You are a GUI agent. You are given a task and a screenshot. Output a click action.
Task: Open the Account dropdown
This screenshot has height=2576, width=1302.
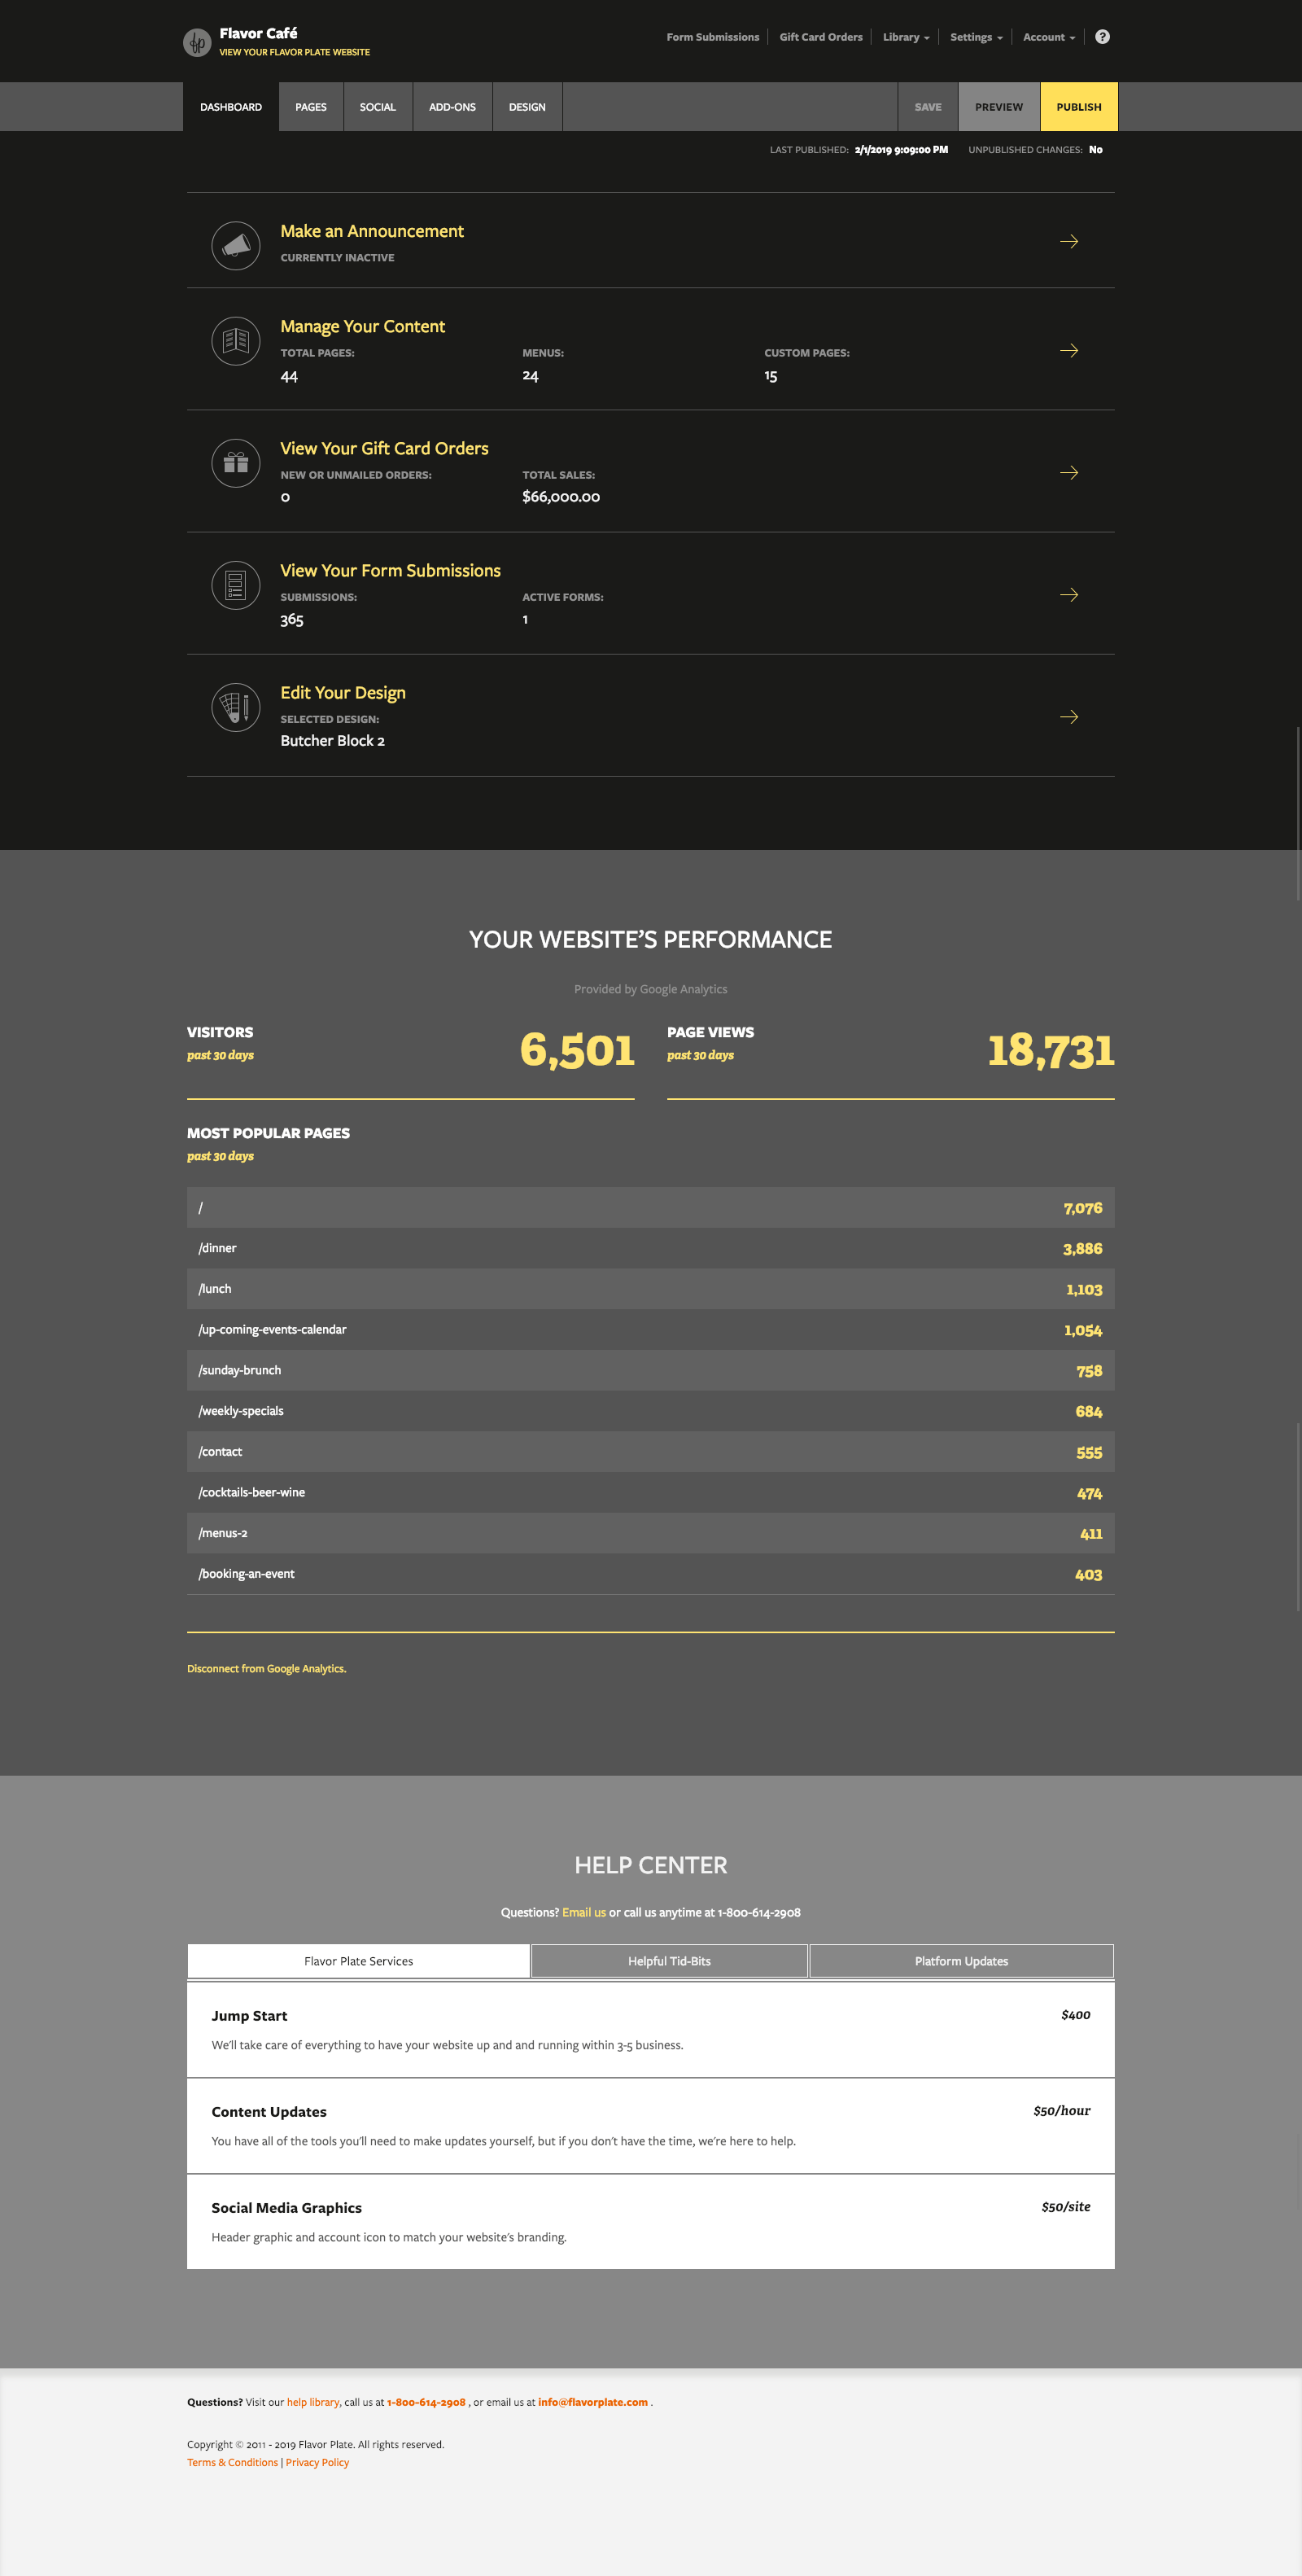[x=1048, y=37]
